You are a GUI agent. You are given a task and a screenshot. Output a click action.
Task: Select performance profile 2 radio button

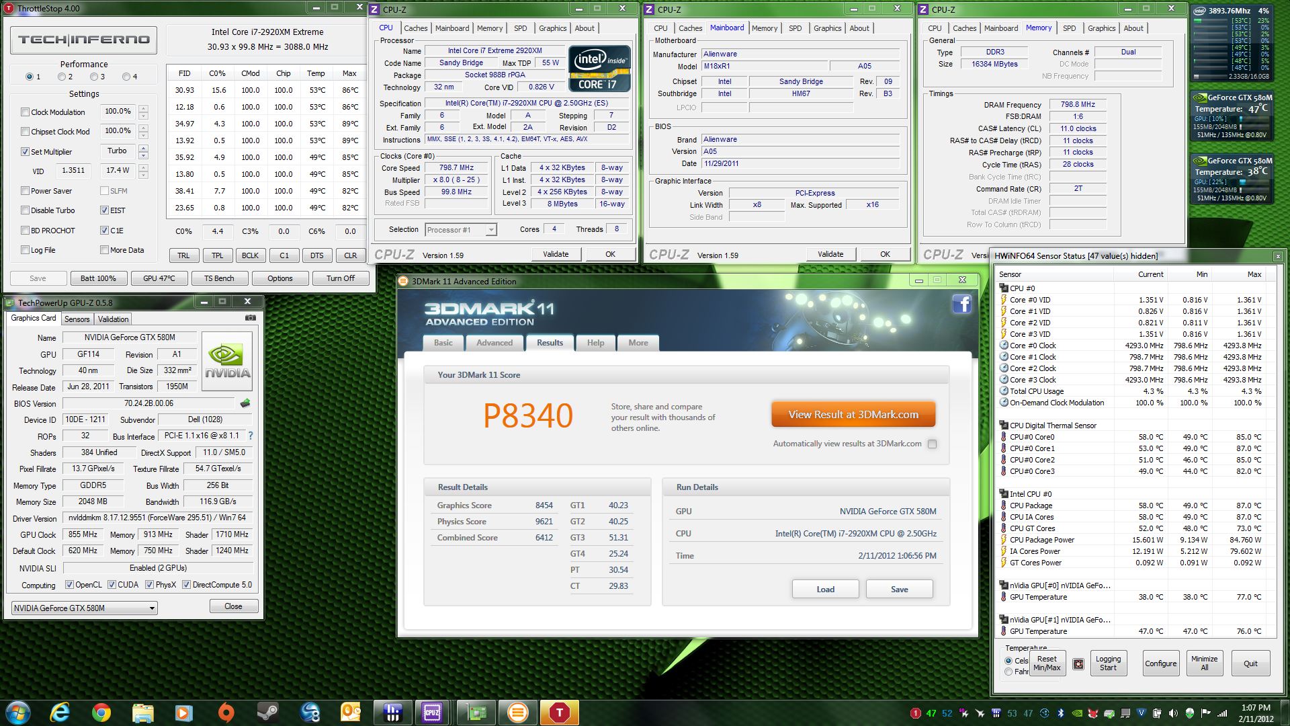pyautogui.click(x=61, y=77)
